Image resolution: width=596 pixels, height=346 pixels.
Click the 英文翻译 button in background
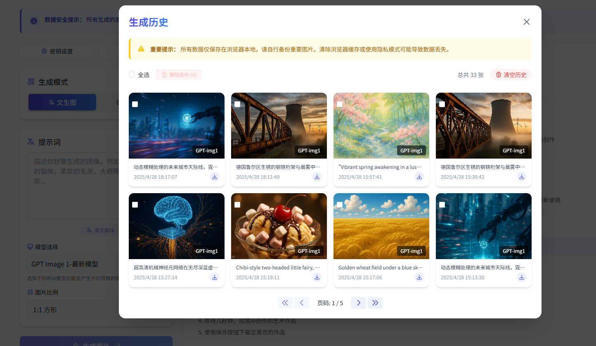[100, 230]
